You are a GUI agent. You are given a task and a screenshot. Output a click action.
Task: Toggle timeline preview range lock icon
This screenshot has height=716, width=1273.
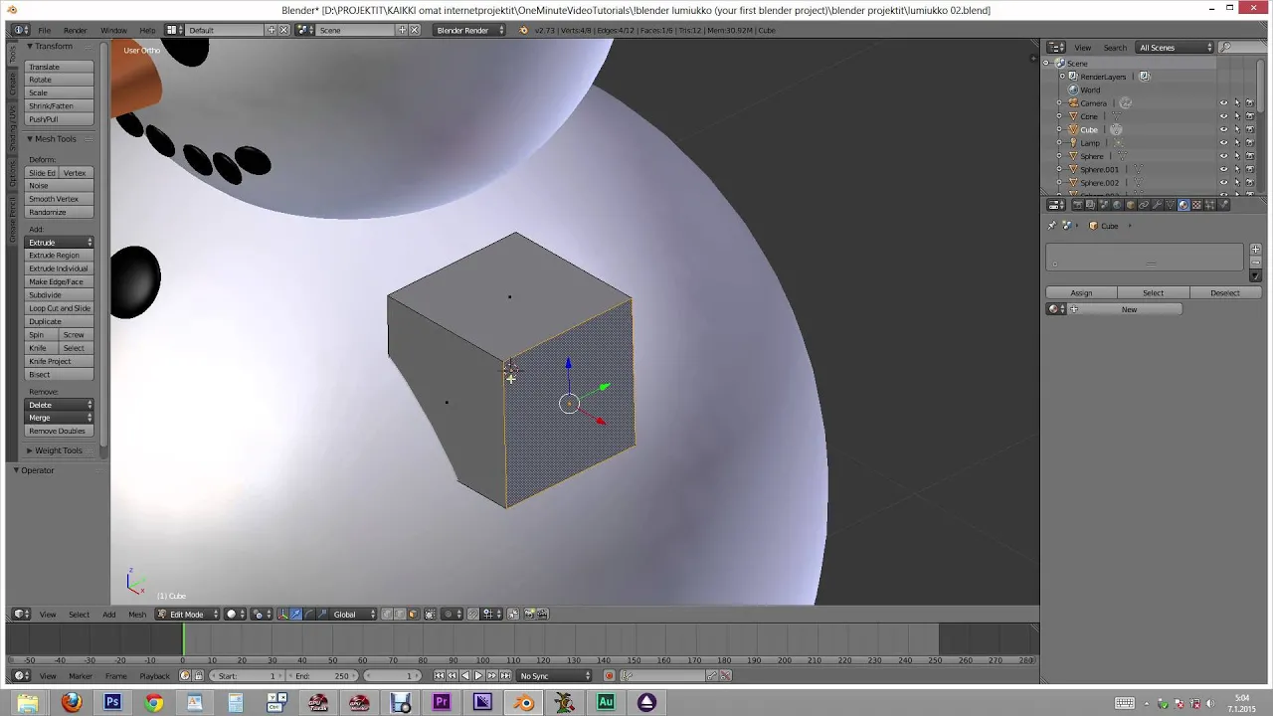point(198,676)
